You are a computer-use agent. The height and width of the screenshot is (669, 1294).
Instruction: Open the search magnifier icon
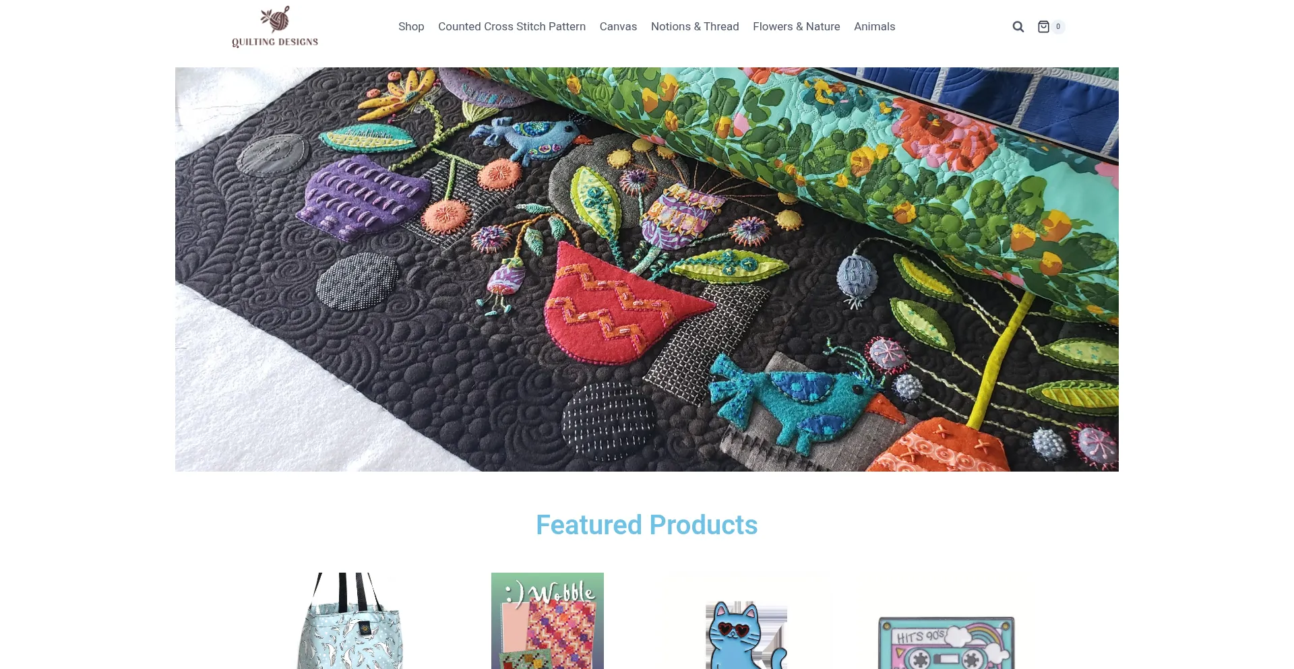coord(1018,27)
